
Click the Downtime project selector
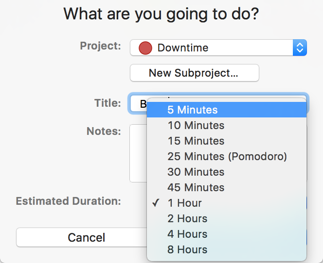[218, 48]
